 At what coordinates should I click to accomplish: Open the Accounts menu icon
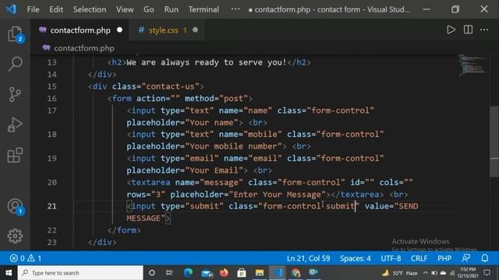pyautogui.click(x=15, y=207)
